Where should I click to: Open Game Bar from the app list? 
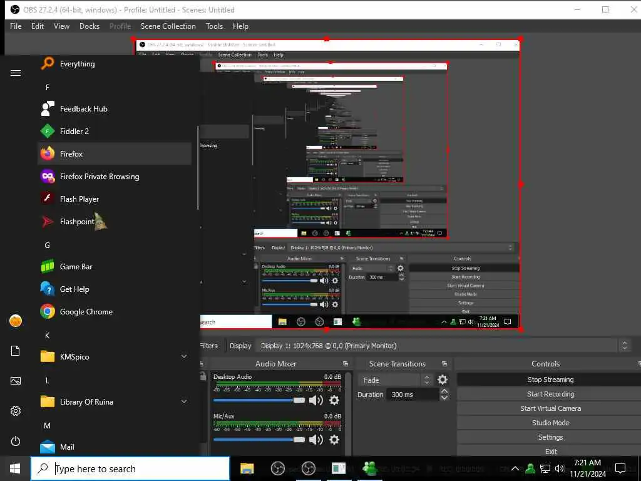[x=115, y=267]
